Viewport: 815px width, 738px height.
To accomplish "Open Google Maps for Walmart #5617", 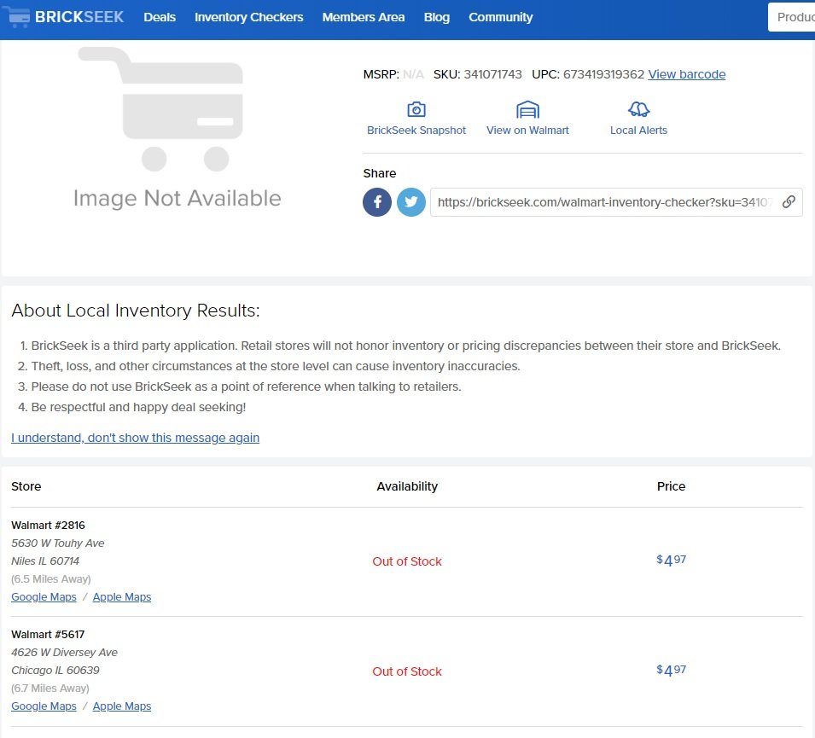I will tap(44, 706).
